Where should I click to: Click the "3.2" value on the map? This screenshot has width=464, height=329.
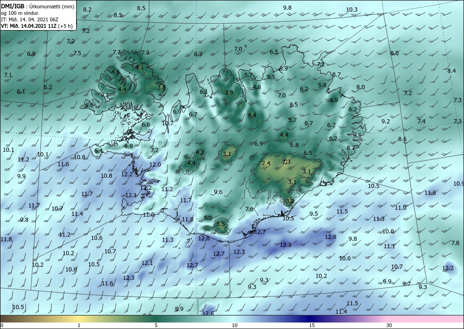tap(290, 201)
